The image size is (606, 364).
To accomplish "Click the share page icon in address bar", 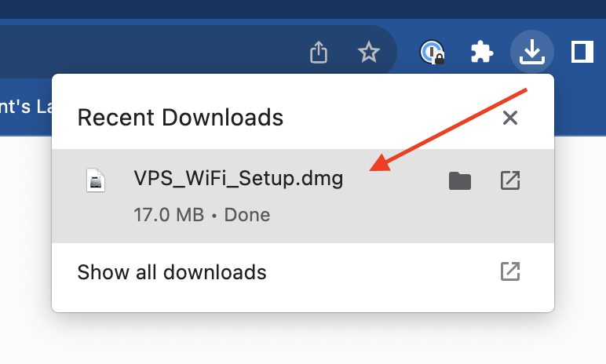I will [319, 52].
